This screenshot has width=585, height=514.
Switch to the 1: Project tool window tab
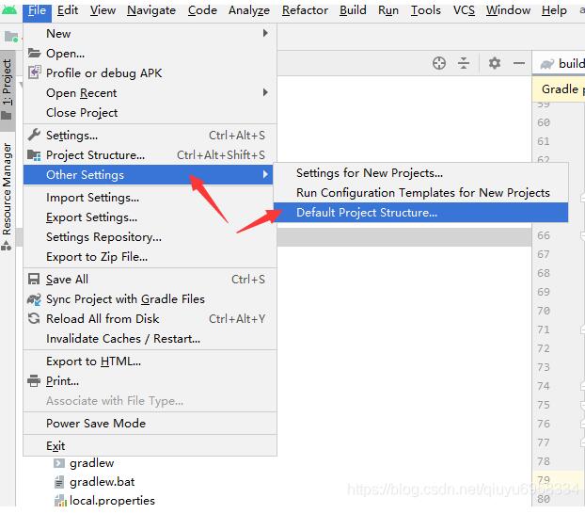pyautogui.click(x=8, y=90)
